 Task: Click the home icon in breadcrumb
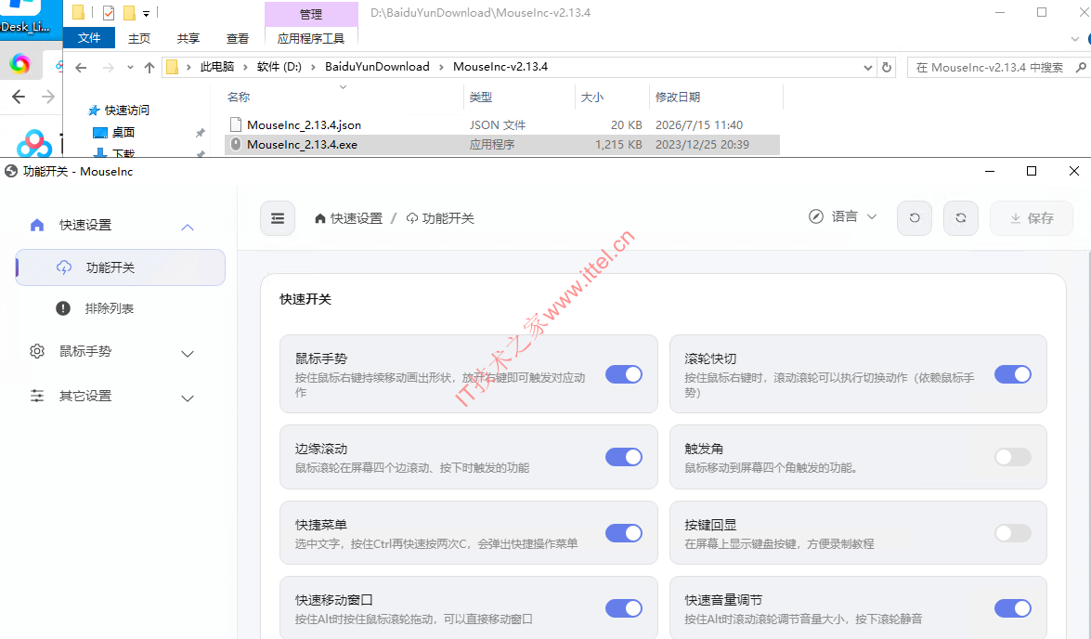click(x=320, y=218)
